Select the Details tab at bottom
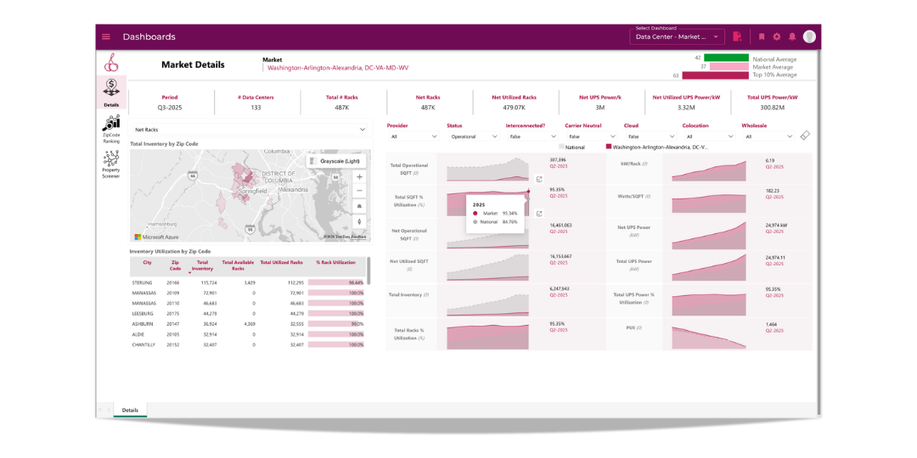Viewport: 917px width, 458px height. point(130,410)
